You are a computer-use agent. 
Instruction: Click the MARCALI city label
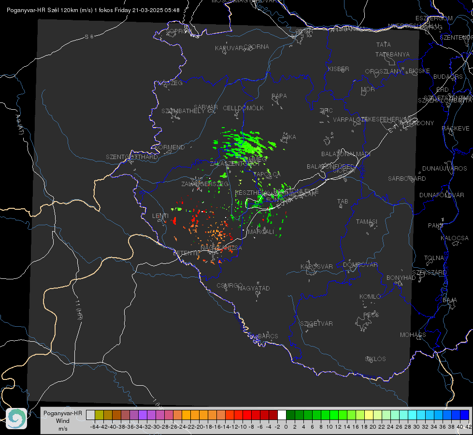tap(260, 232)
